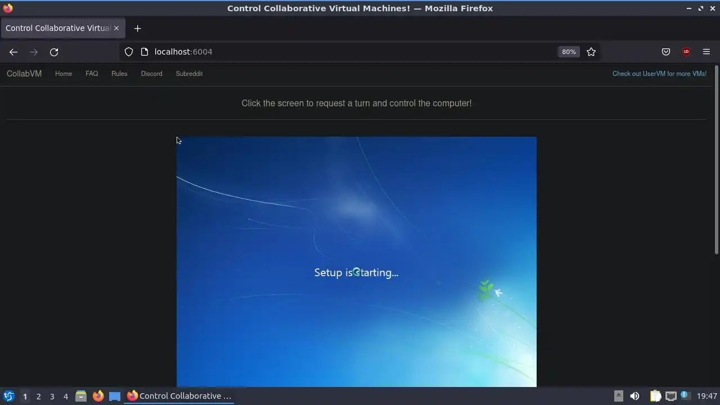This screenshot has width=720, height=405.
Task: Open the Subreddit nav link
Action: pos(189,74)
